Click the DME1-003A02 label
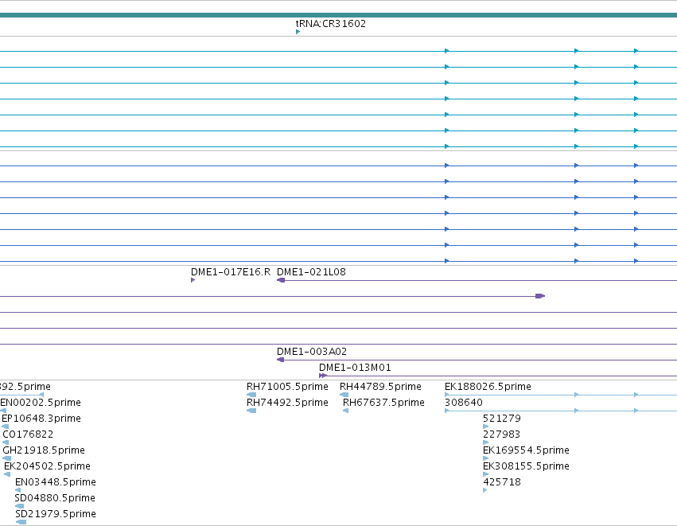677x526 pixels. (312, 352)
